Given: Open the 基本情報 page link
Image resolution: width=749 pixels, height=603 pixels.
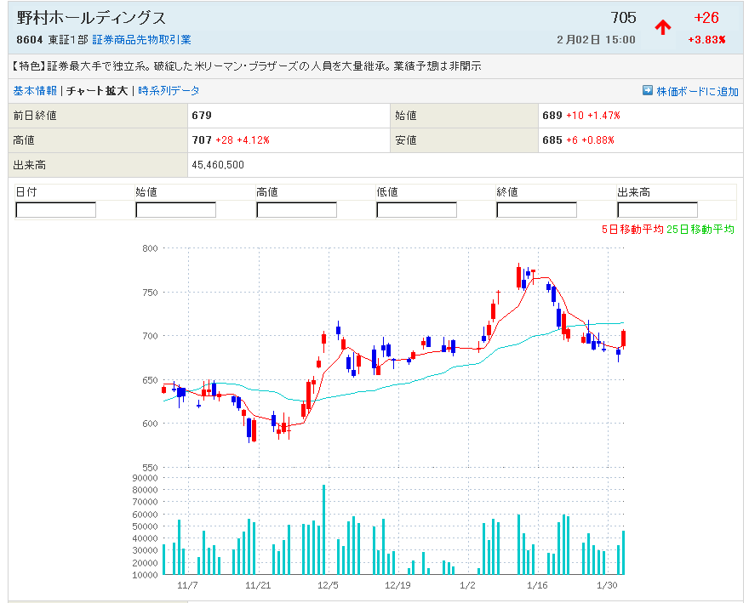Looking at the screenshot, I should click(x=35, y=91).
